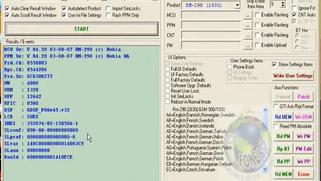The image size is (321, 181).
Task: Browse for PM file with ellipsis button
Action: (248, 46)
